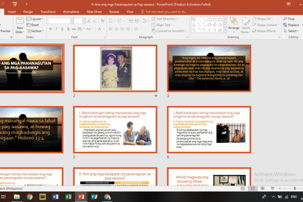The image size is (303, 202).
Task: Toggle bold formatting
Action: (50, 29)
